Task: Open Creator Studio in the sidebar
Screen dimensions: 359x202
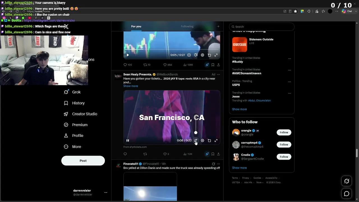Action: pyautogui.click(x=80, y=114)
